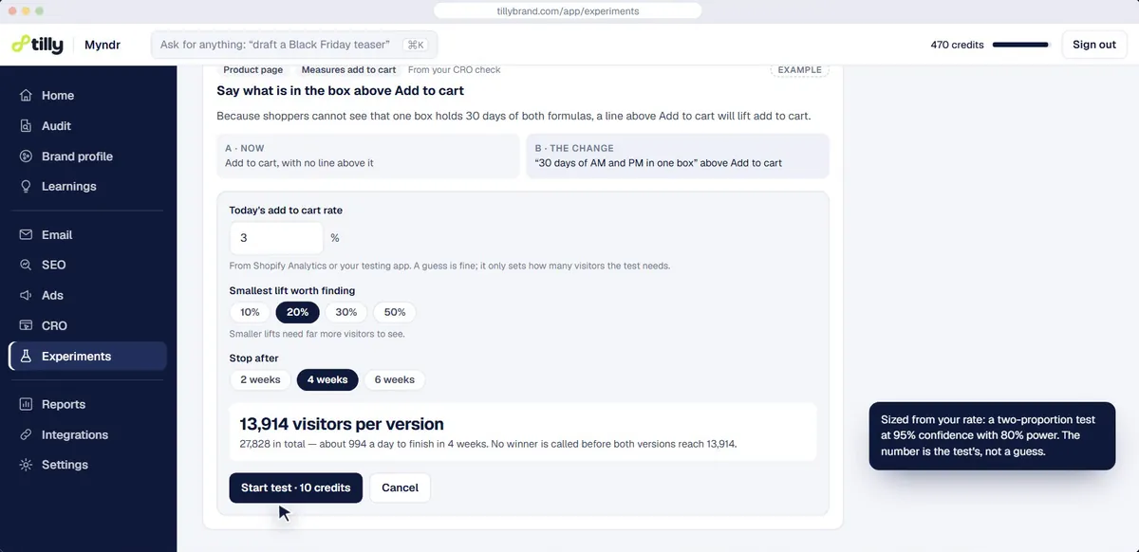Click the 'Say what is in the box' heading
The image size is (1139, 552).
341,91
